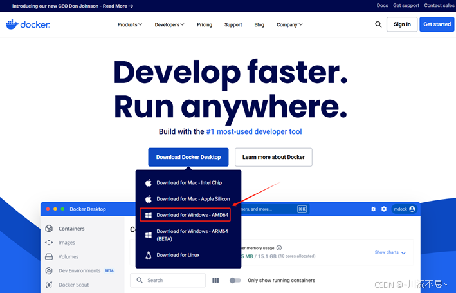Viewport: 456px width, 293px height.
Task: Click the info icon next to memory usage
Action: tap(279, 248)
